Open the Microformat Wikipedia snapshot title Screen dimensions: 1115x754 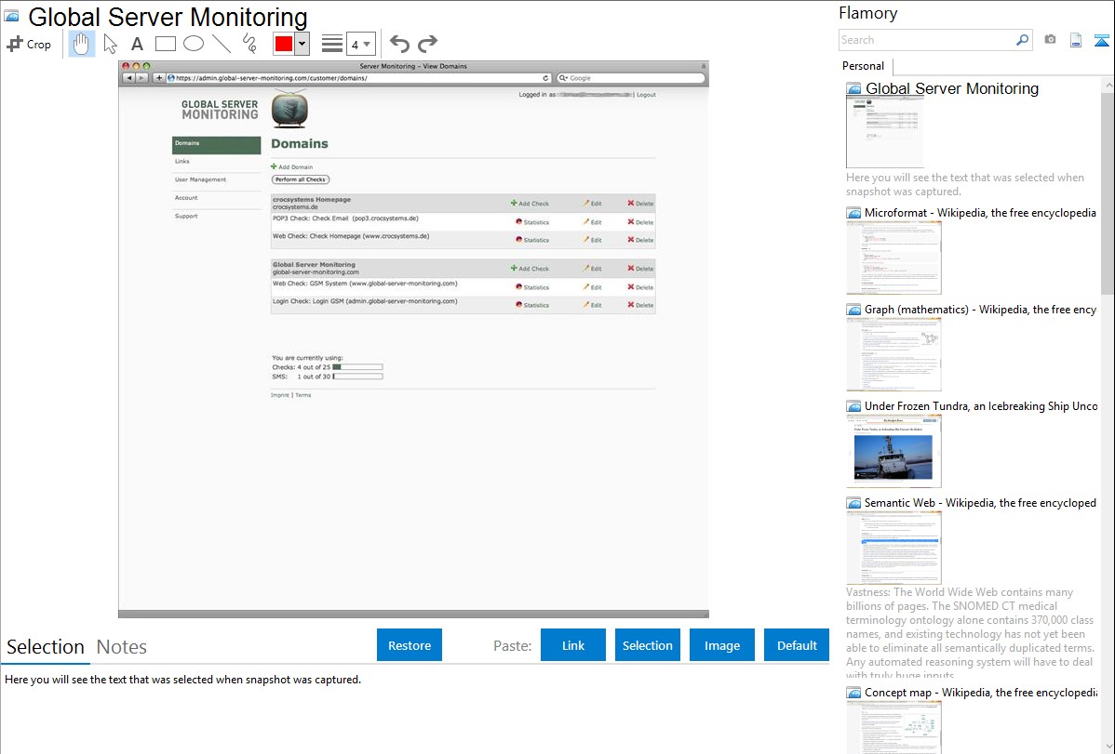(x=981, y=213)
